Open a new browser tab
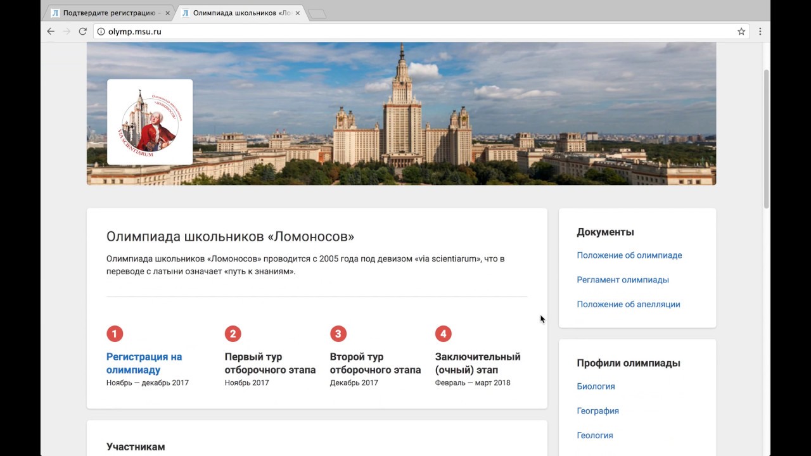Screen dimensions: 811x456 [317, 13]
